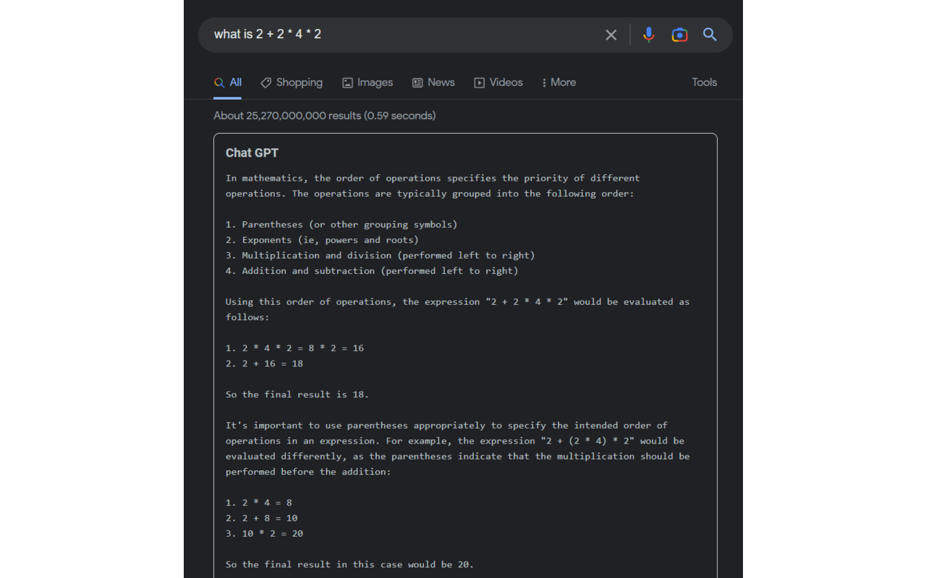Switch to the Images tab

pyautogui.click(x=368, y=82)
